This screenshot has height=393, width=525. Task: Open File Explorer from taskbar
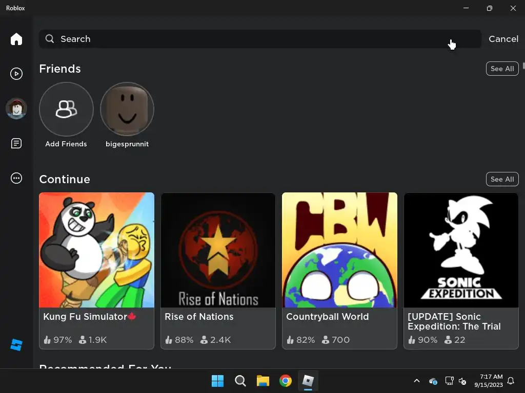tap(263, 381)
